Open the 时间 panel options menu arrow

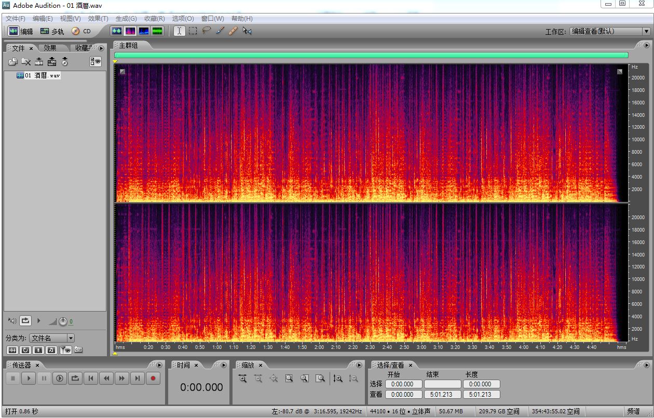point(224,365)
